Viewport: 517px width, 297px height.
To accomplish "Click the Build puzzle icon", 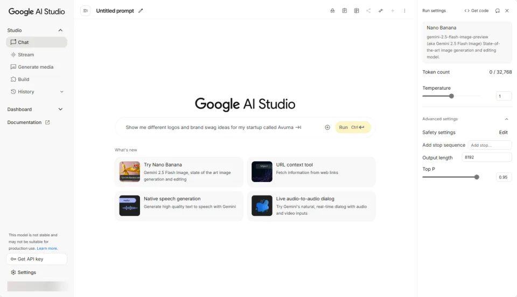I will coord(13,79).
